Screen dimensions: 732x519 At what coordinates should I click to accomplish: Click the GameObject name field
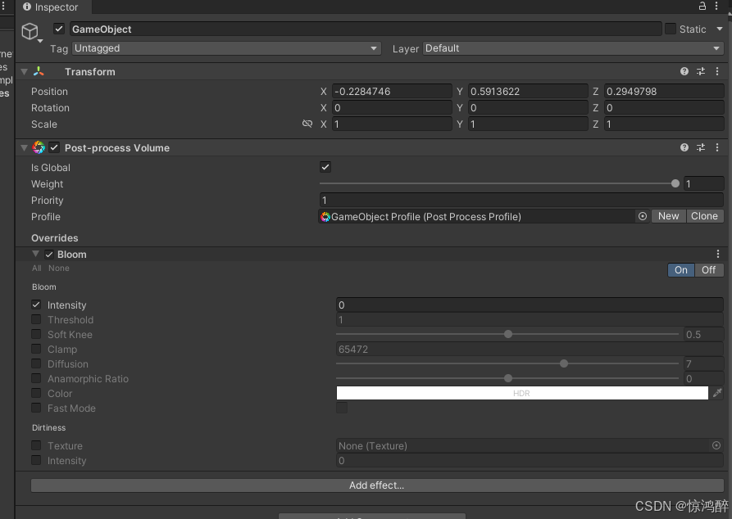tap(366, 29)
